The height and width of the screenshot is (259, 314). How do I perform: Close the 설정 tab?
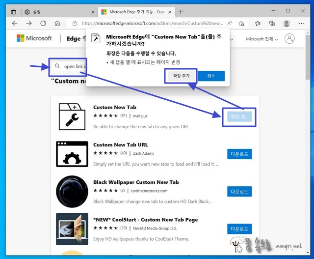click(93, 12)
